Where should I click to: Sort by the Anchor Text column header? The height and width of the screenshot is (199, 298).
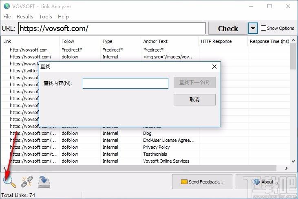tap(170, 41)
